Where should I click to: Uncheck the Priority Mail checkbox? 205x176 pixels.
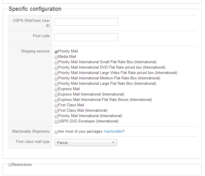(x=56, y=52)
